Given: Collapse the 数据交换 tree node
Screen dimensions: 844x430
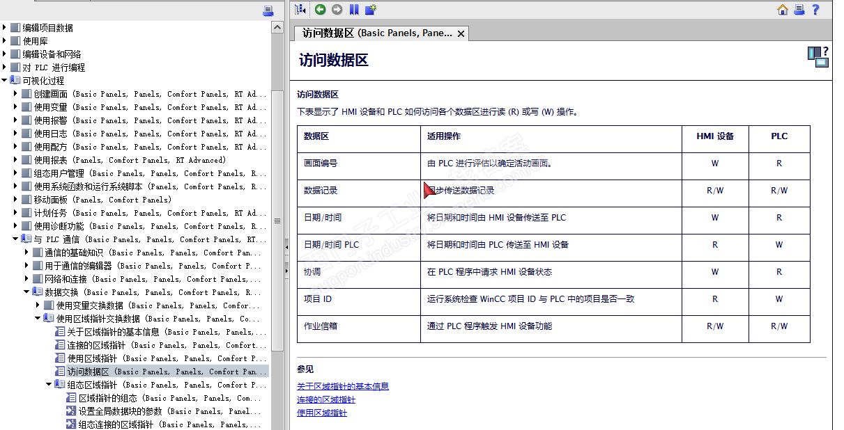Looking at the screenshot, I should pos(27,292).
